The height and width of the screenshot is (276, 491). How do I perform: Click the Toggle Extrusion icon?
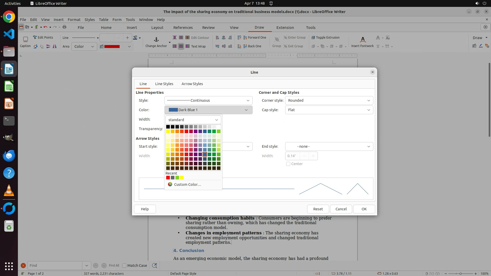[313, 38]
